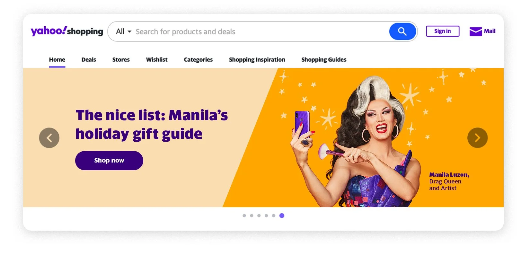
Task: Click the Manila's holiday gift guide headline
Action: pos(152,125)
